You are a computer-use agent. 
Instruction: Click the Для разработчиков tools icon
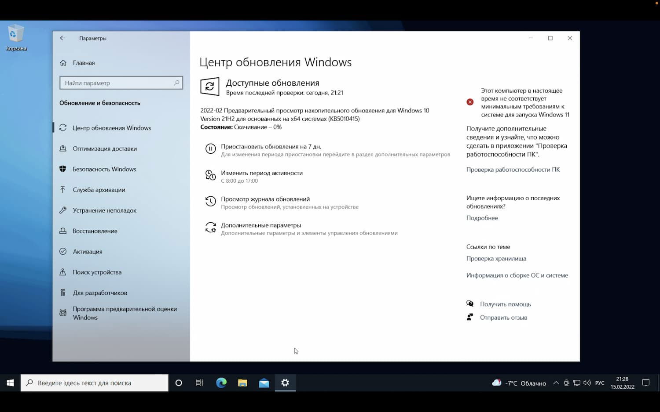[63, 293]
